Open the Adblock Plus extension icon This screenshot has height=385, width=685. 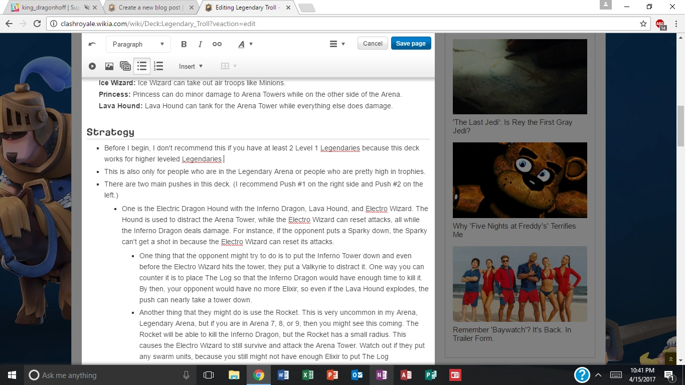[660, 24]
